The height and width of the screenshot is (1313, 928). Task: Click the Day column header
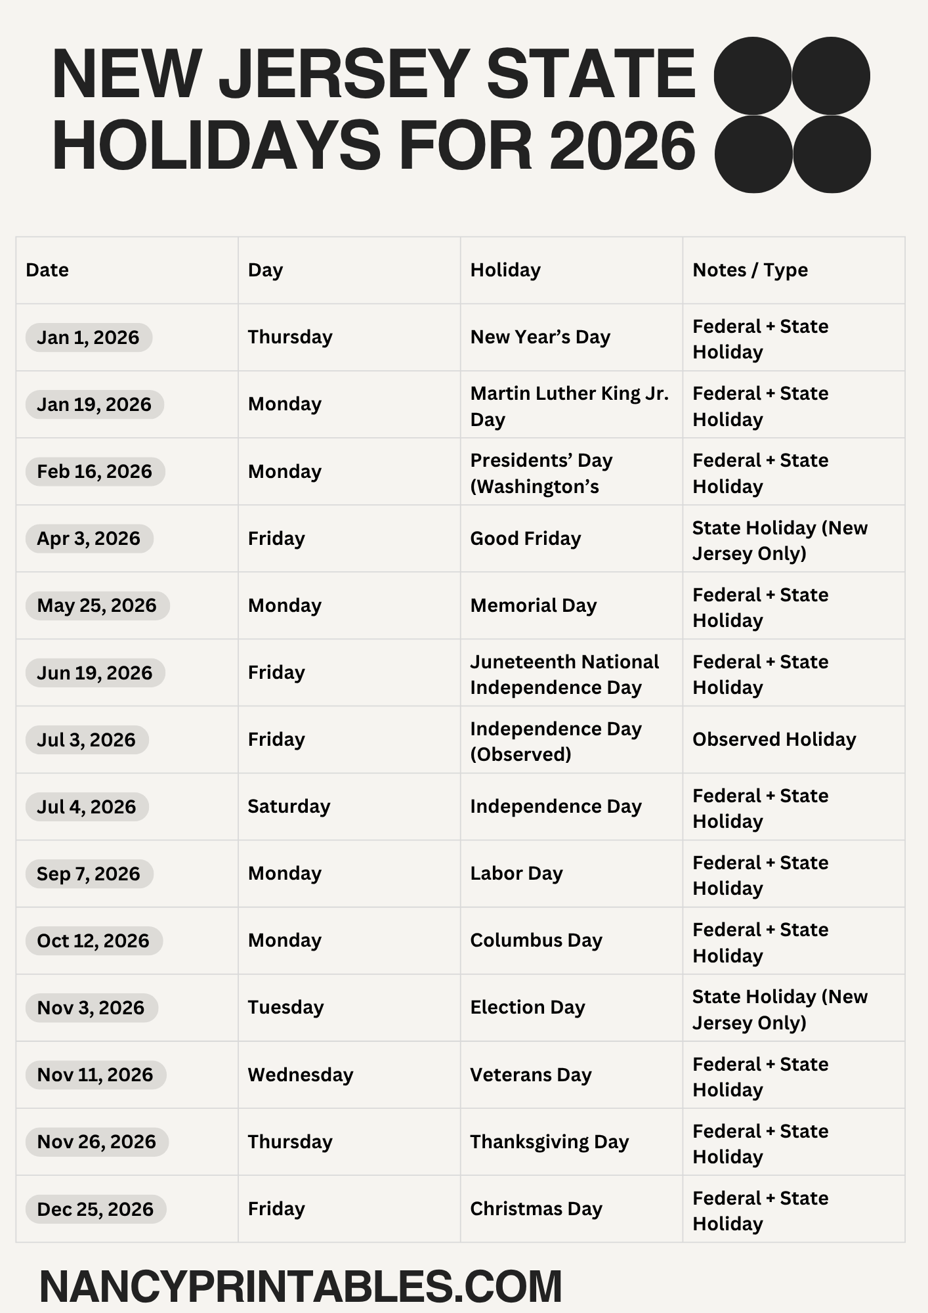pyautogui.click(x=265, y=270)
